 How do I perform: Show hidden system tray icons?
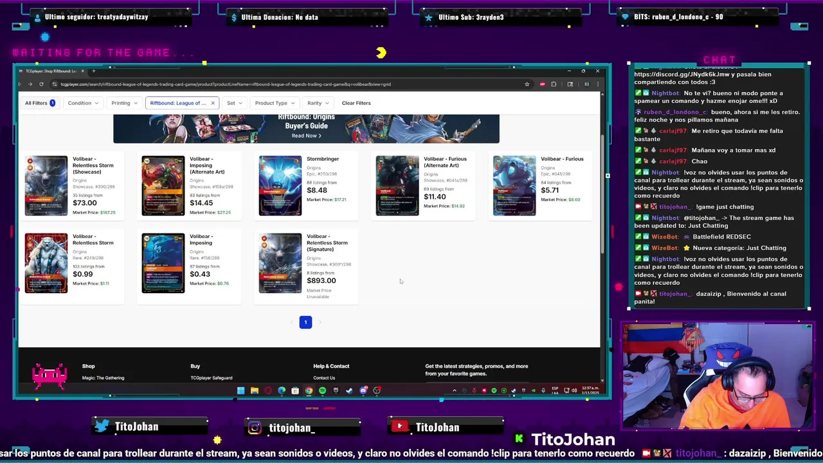pyautogui.click(x=455, y=390)
